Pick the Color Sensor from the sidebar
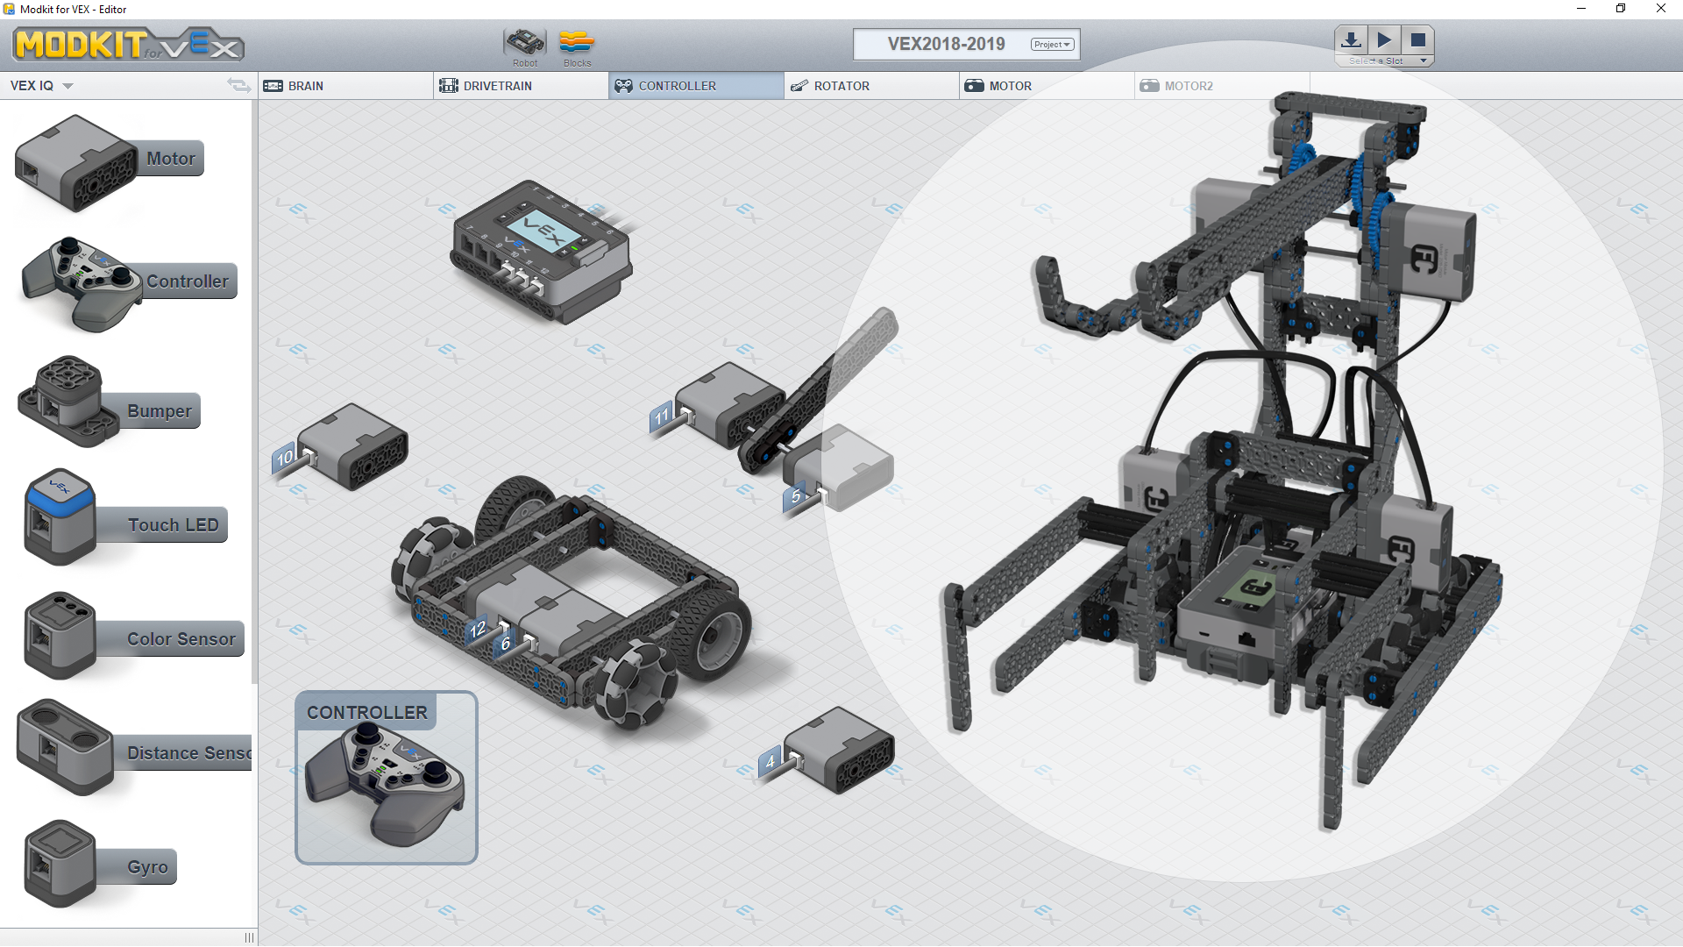The image size is (1683, 947). point(131,637)
